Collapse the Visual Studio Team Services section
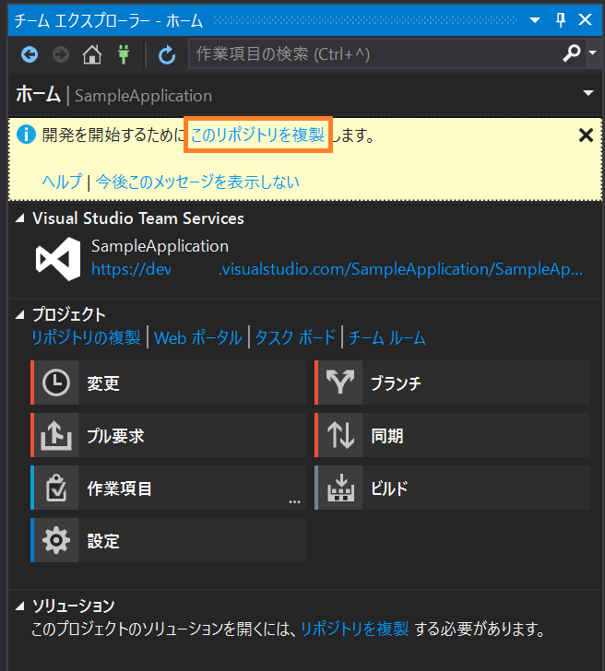 pos(19,218)
